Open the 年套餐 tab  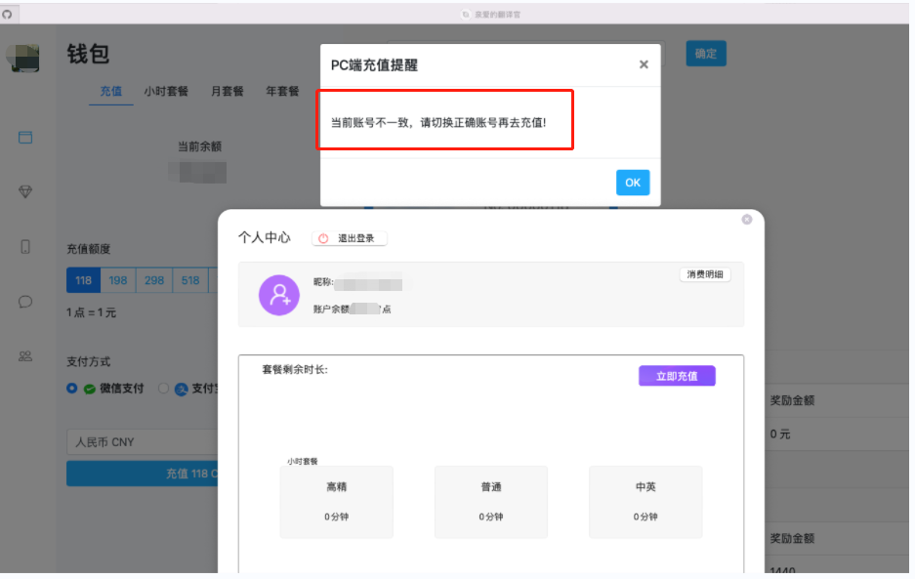(282, 92)
